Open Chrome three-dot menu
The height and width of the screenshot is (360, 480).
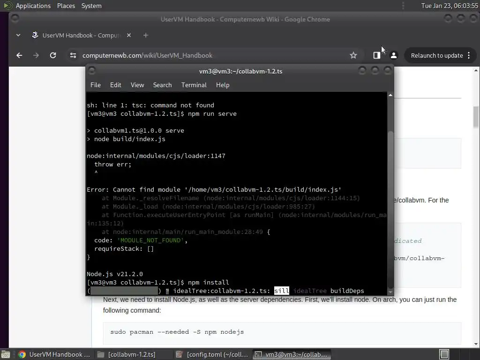click(469, 55)
